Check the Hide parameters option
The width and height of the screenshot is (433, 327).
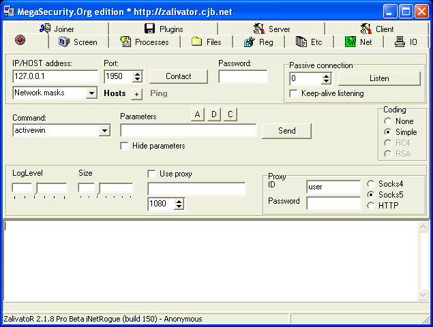pyautogui.click(x=124, y=146)
